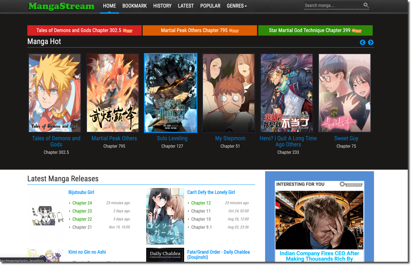Image resolution: width=411 pixels, height=265 pixels.
Task: Open Hero? I Quit Chapter 233 text
Action: pyautogui.click(x=288, y=152)
